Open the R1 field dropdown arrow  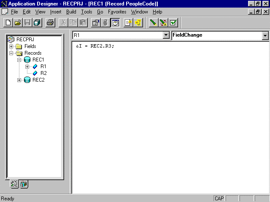coord(166,35)
